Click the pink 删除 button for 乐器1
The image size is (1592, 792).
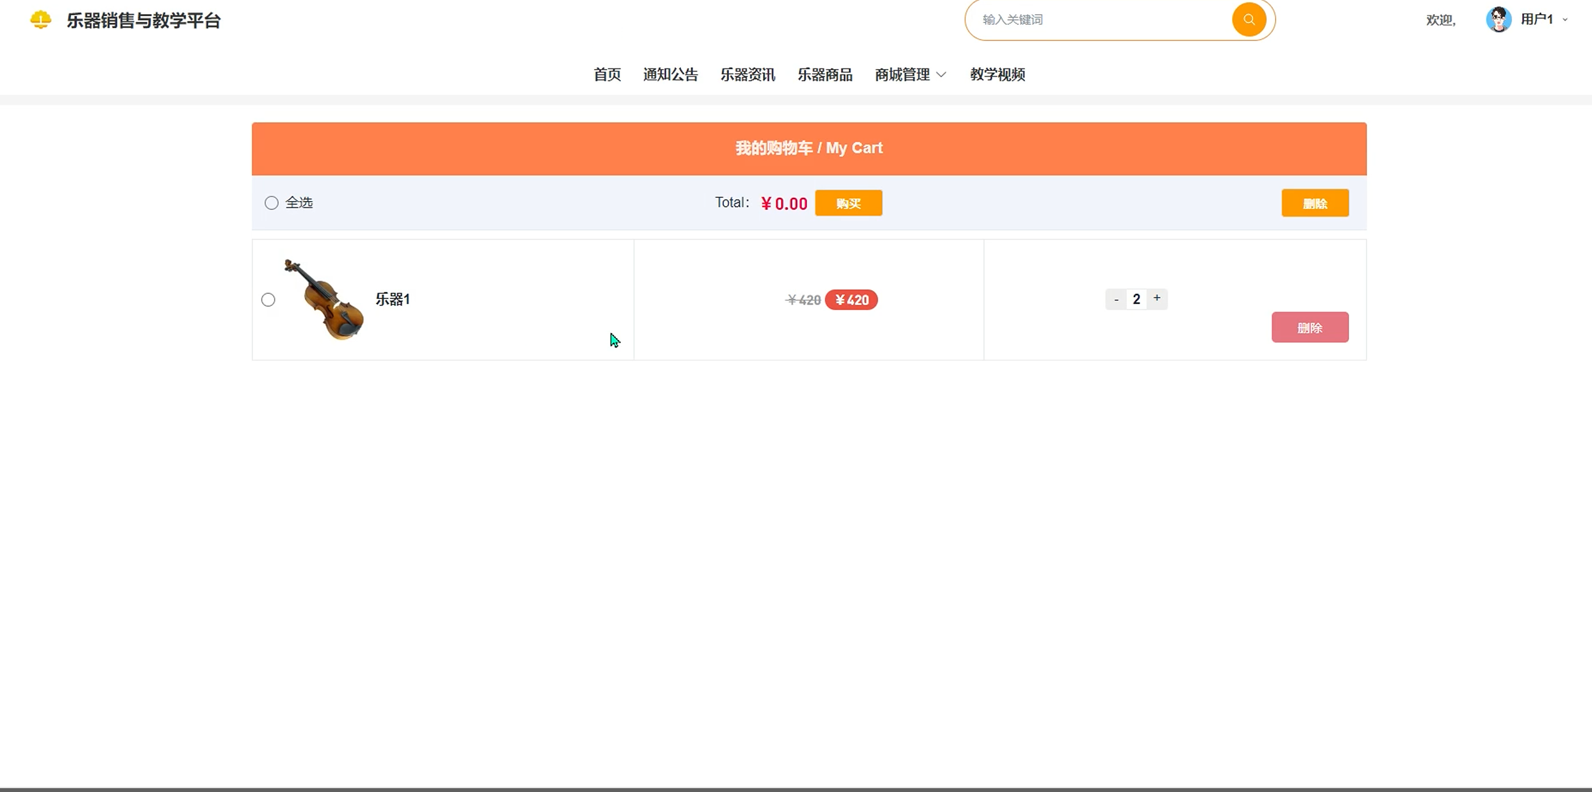1309,327
